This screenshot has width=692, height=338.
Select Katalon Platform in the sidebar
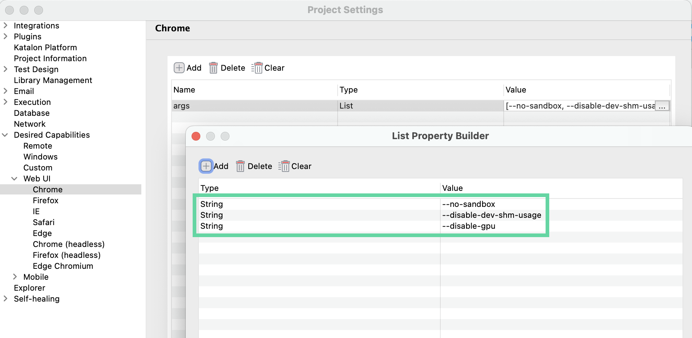[x=45, y=47]
